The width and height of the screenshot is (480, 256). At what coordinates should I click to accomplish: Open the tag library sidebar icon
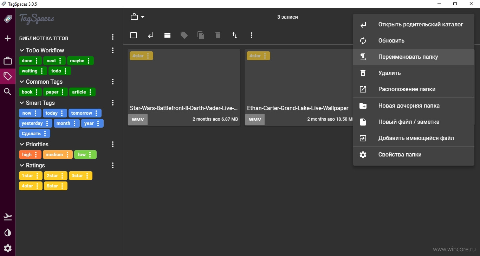8,76
